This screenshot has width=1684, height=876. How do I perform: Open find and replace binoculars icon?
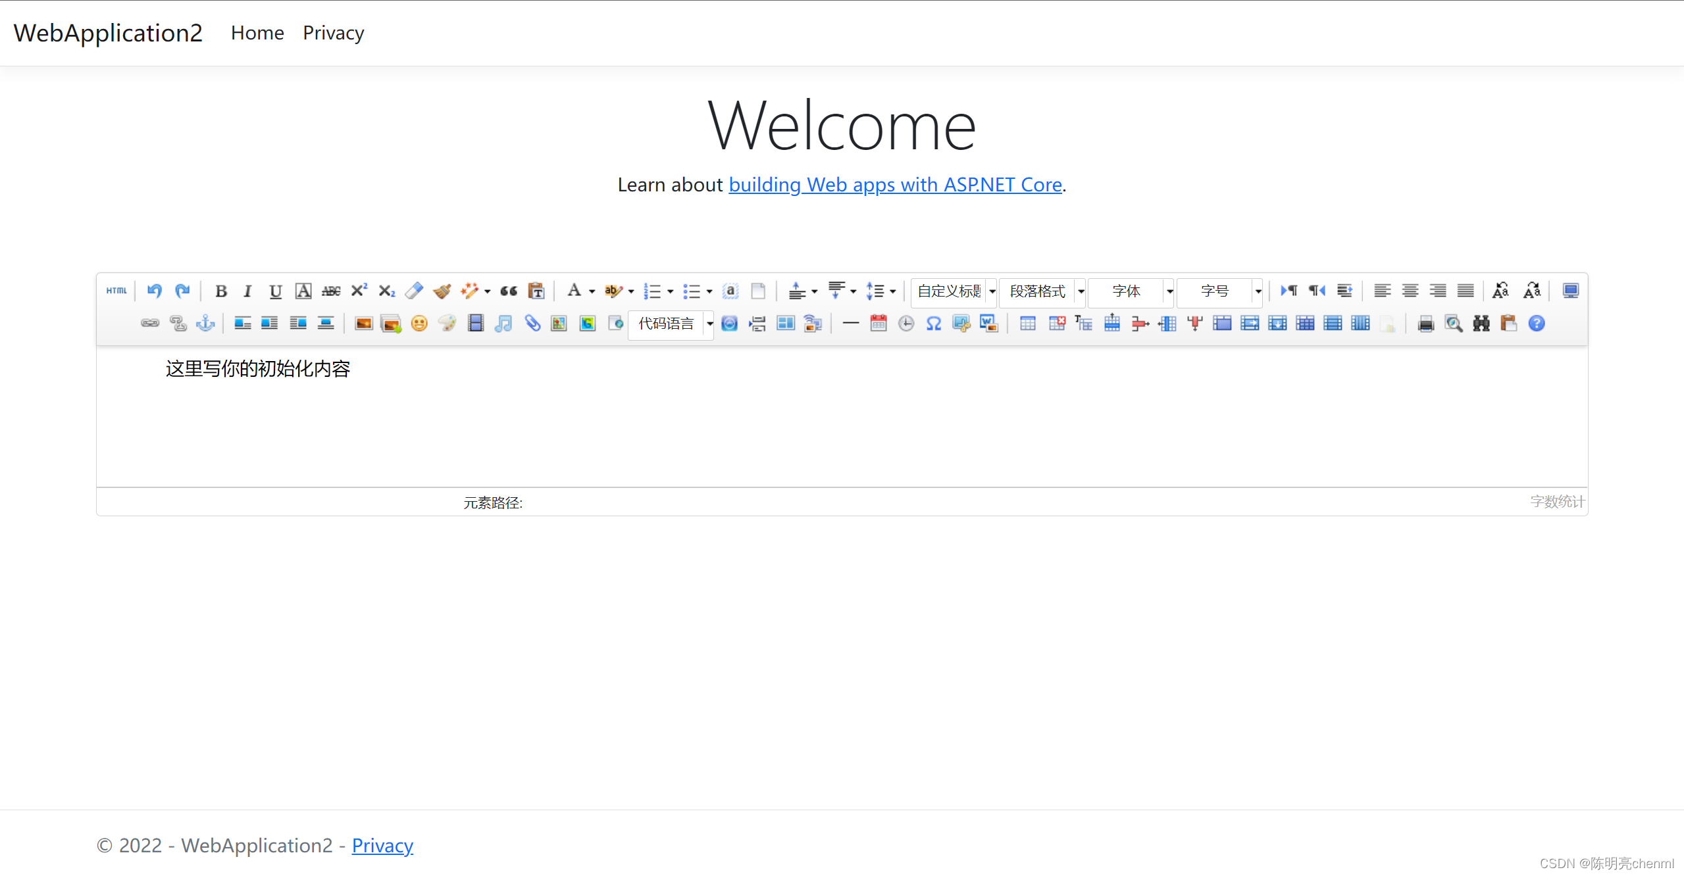(1481, 324)
